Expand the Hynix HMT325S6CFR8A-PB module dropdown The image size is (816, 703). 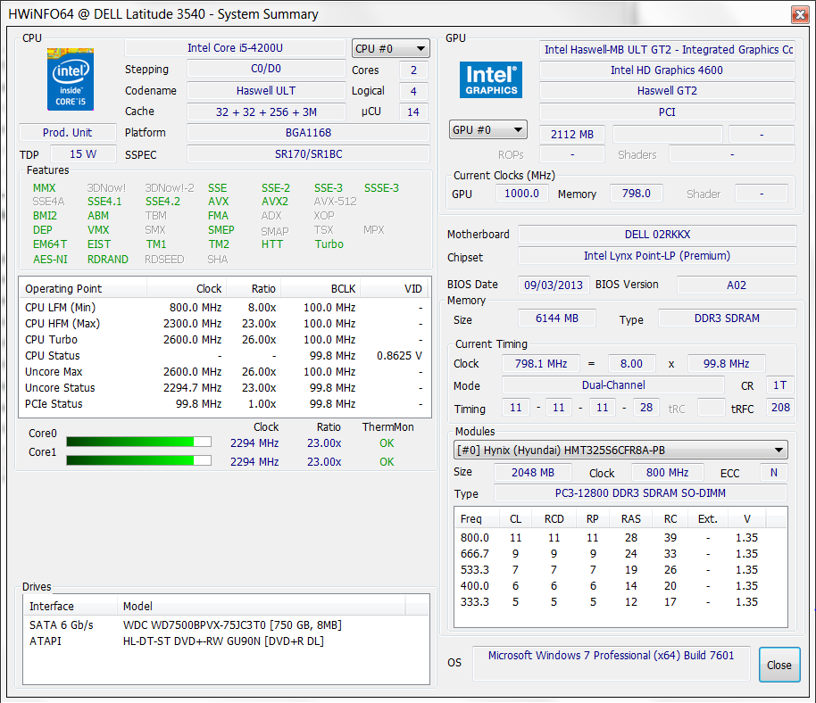pyautogui.click(x=620, y=451)
